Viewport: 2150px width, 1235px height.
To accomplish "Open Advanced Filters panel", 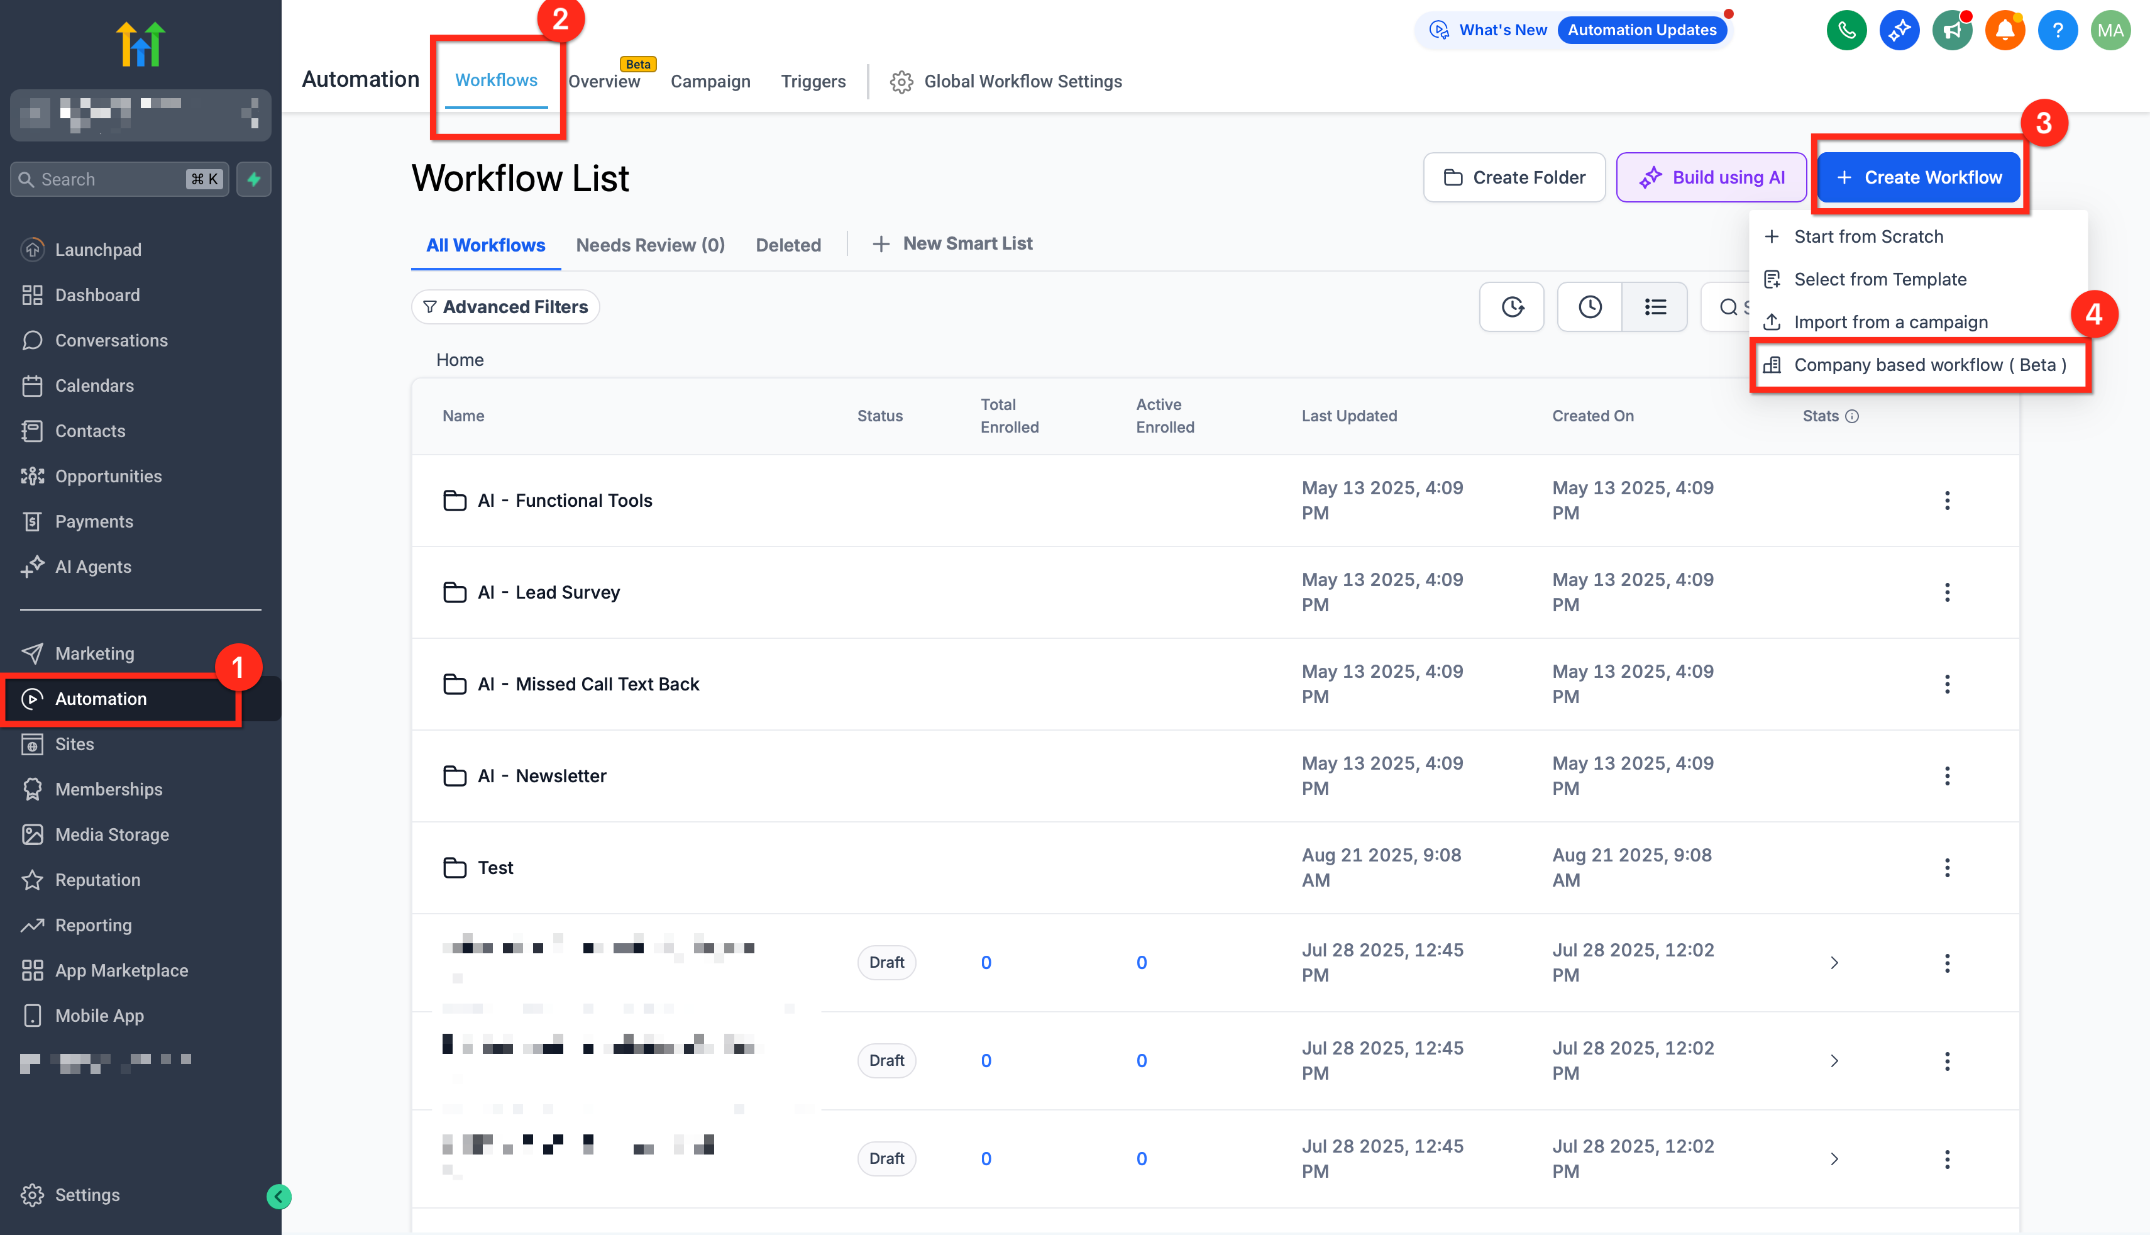I will (505, 307).
